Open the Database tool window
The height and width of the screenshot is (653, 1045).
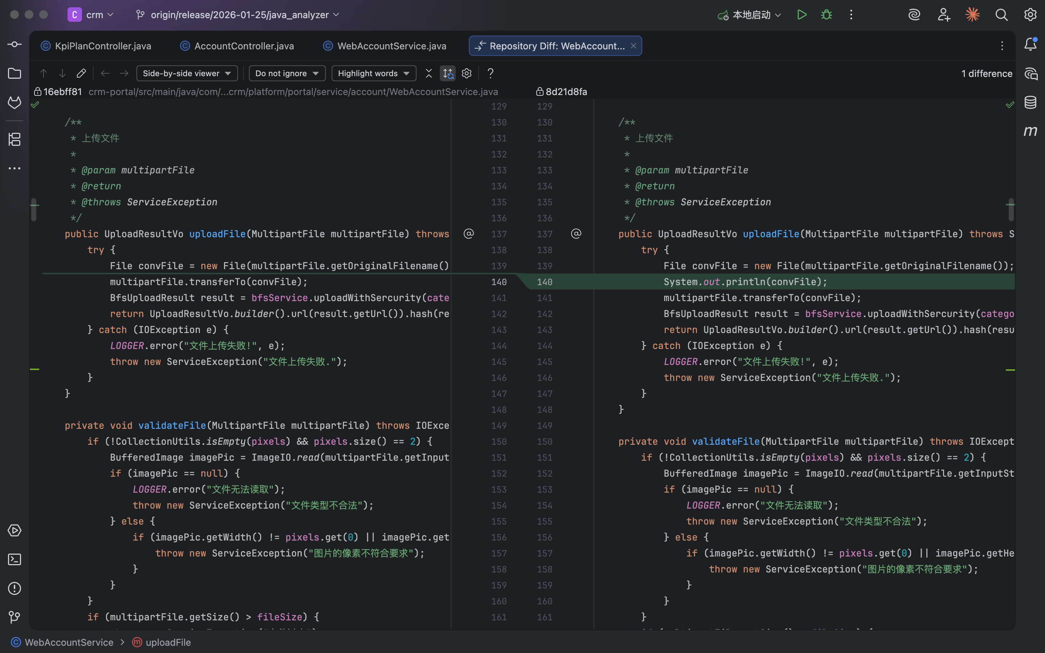(1030, 102)
